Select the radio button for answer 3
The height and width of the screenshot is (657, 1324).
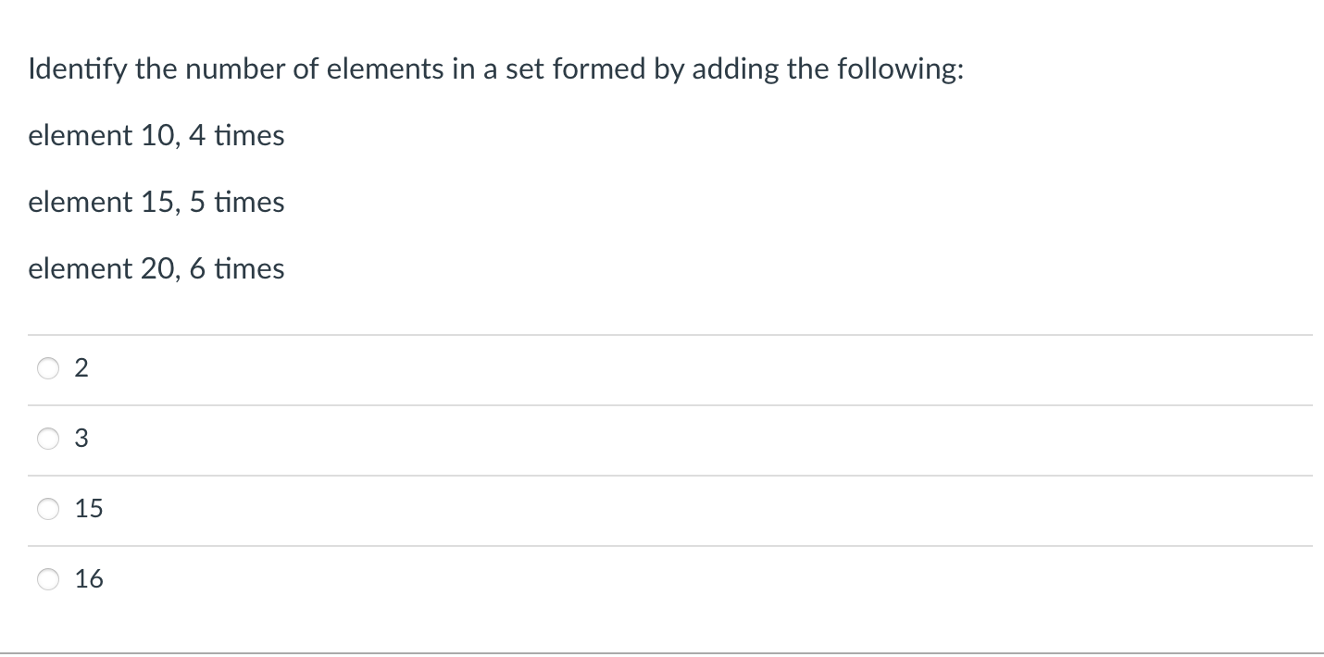pyautogui.click(x=48, y=439)
